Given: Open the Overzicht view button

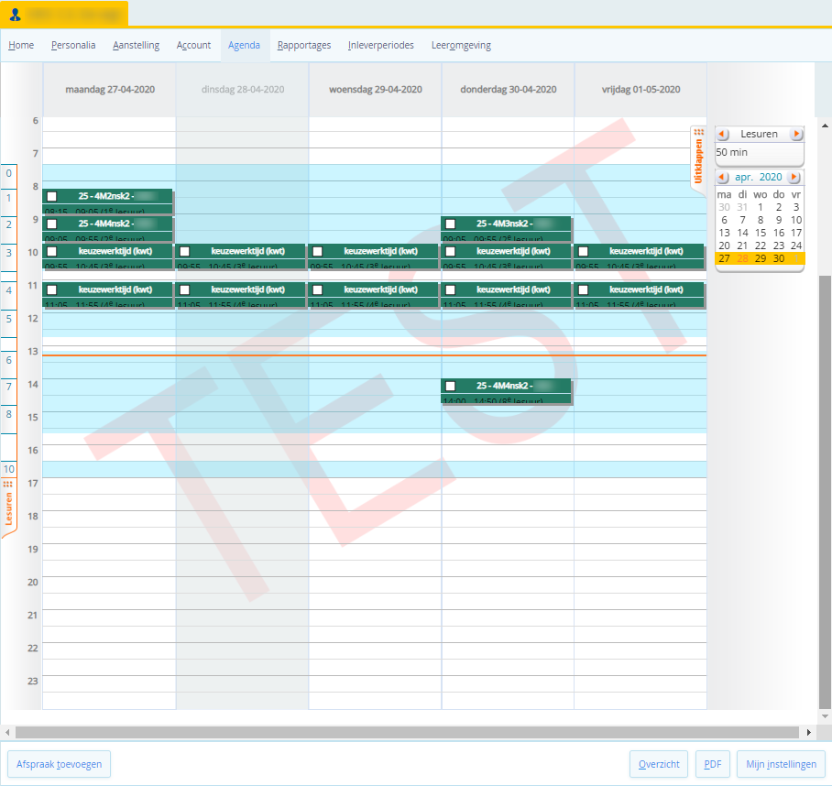Looking at the screenshot, I should coord(659,764).
